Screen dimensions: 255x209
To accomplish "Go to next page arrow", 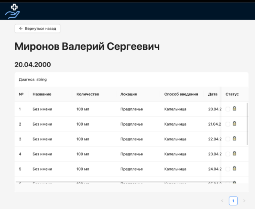I will click(x=244, y=201).
